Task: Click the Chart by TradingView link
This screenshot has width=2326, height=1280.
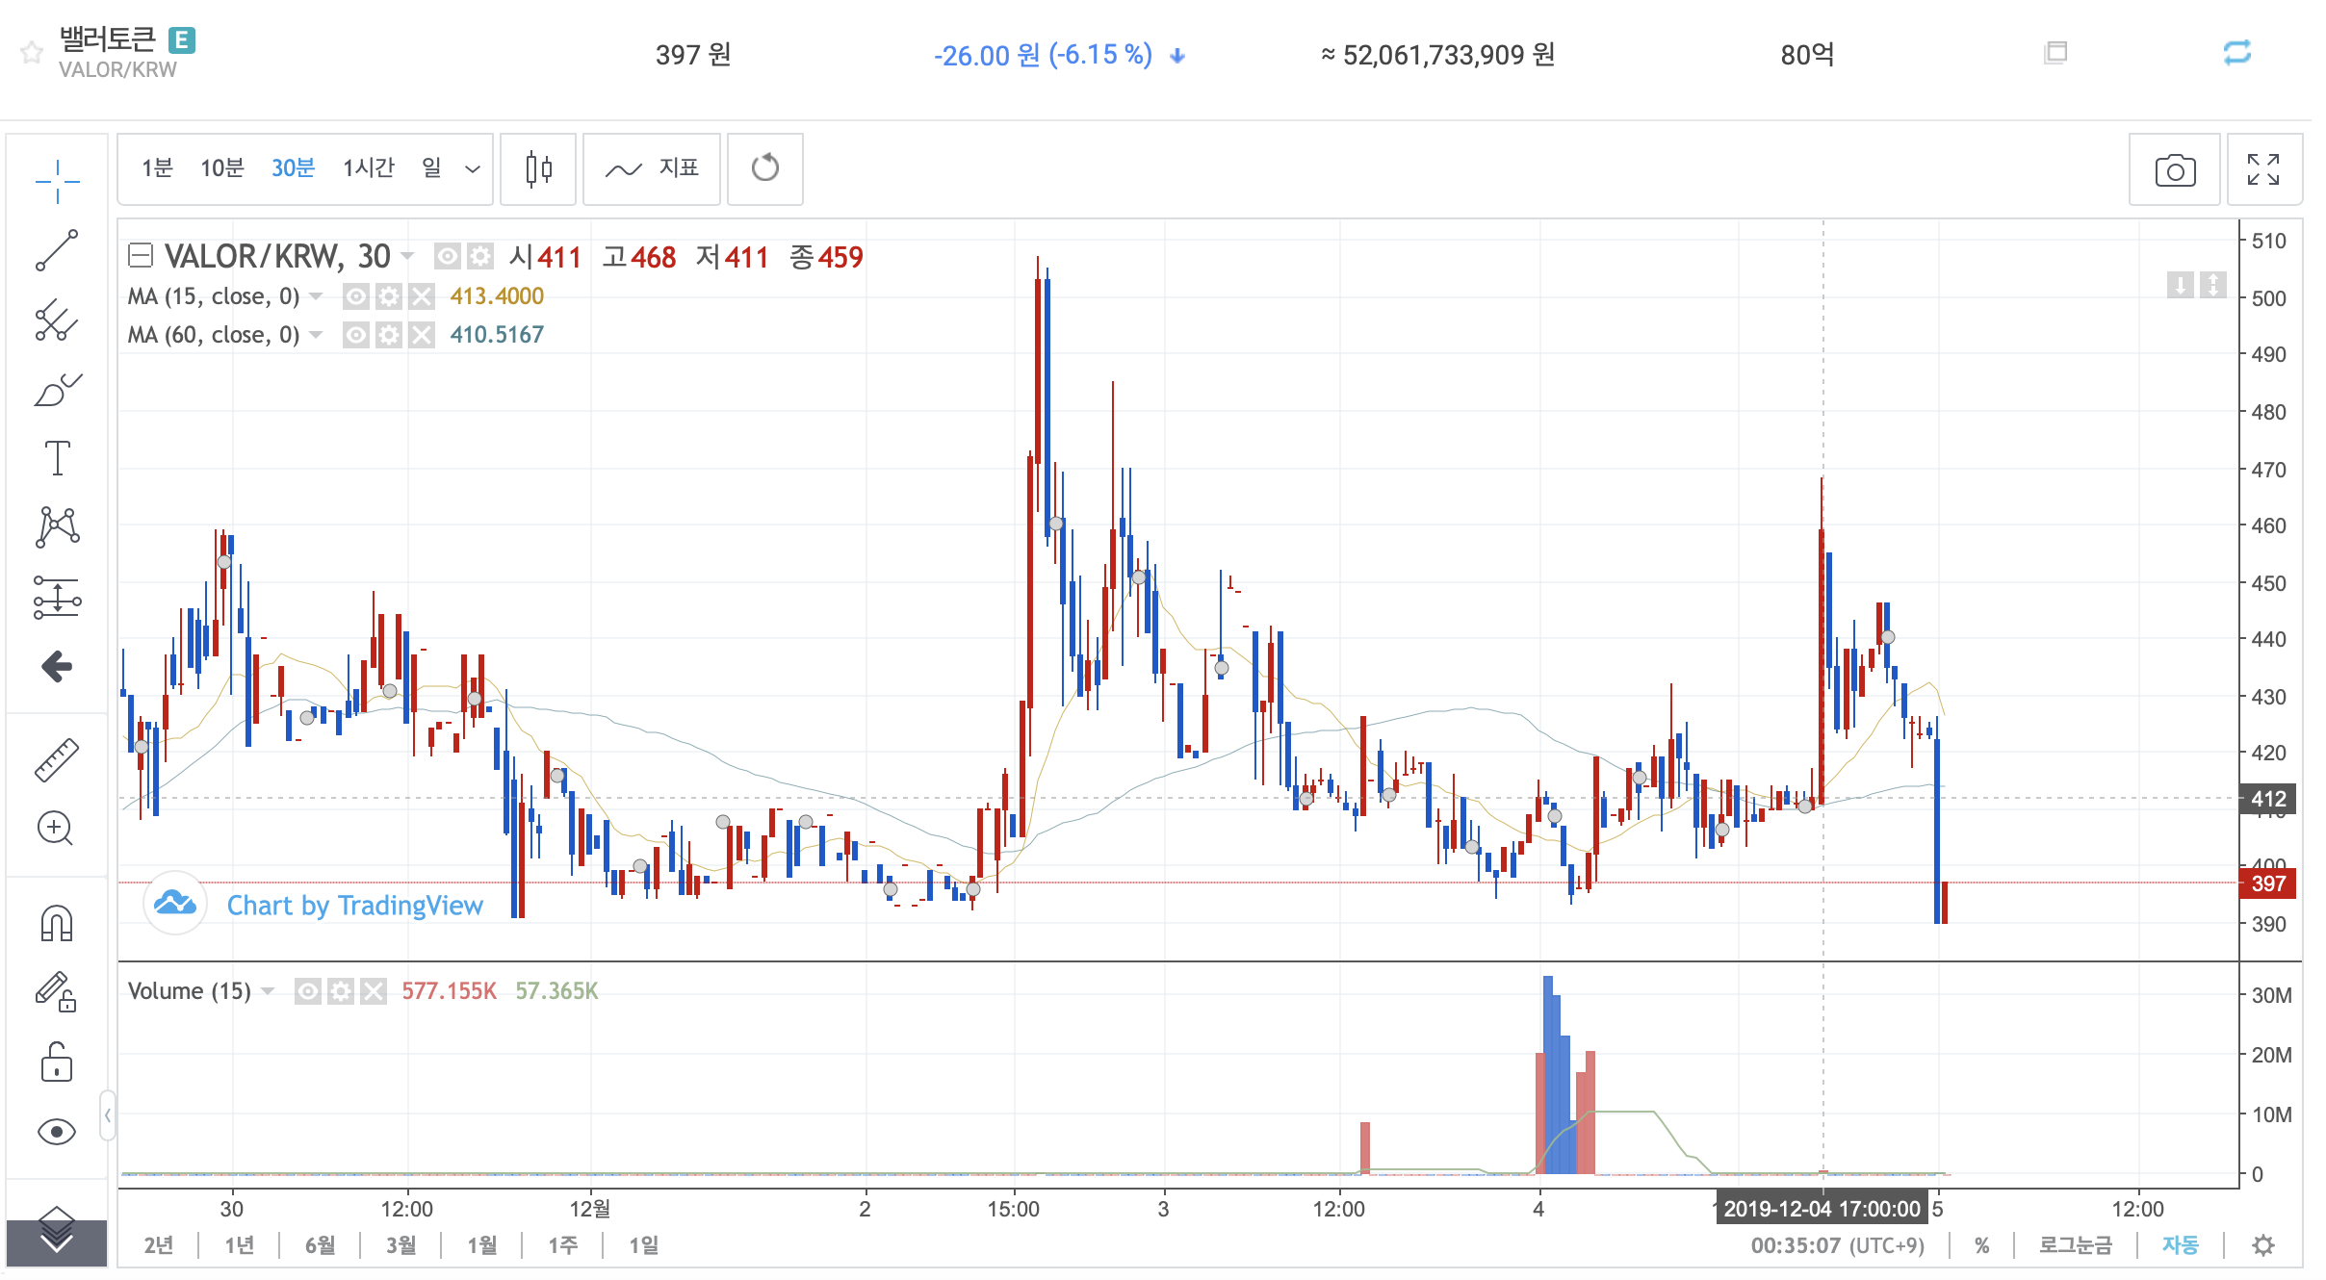Action: click(354, 906)
